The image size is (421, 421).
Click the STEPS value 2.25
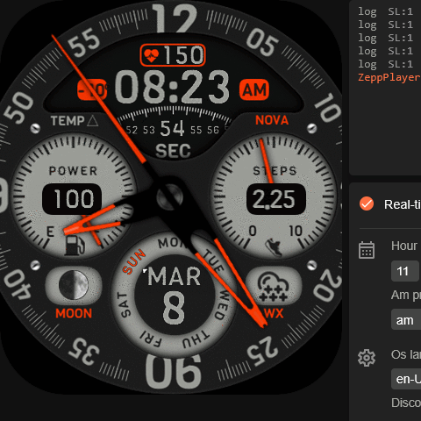click(x=276, y=199)
